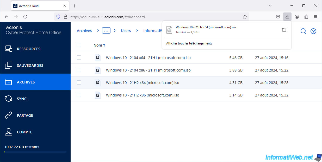Check the Windows 10 21H2 x64 row

coord(79,82)
